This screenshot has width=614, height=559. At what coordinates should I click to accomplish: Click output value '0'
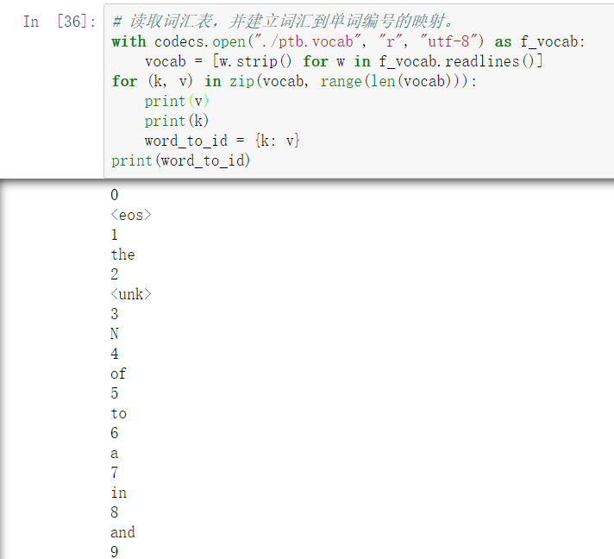pyautogui.click(x=115, y=195)
